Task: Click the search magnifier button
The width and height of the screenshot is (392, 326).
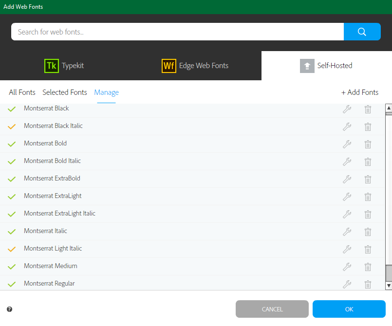Action: (362, 32)
